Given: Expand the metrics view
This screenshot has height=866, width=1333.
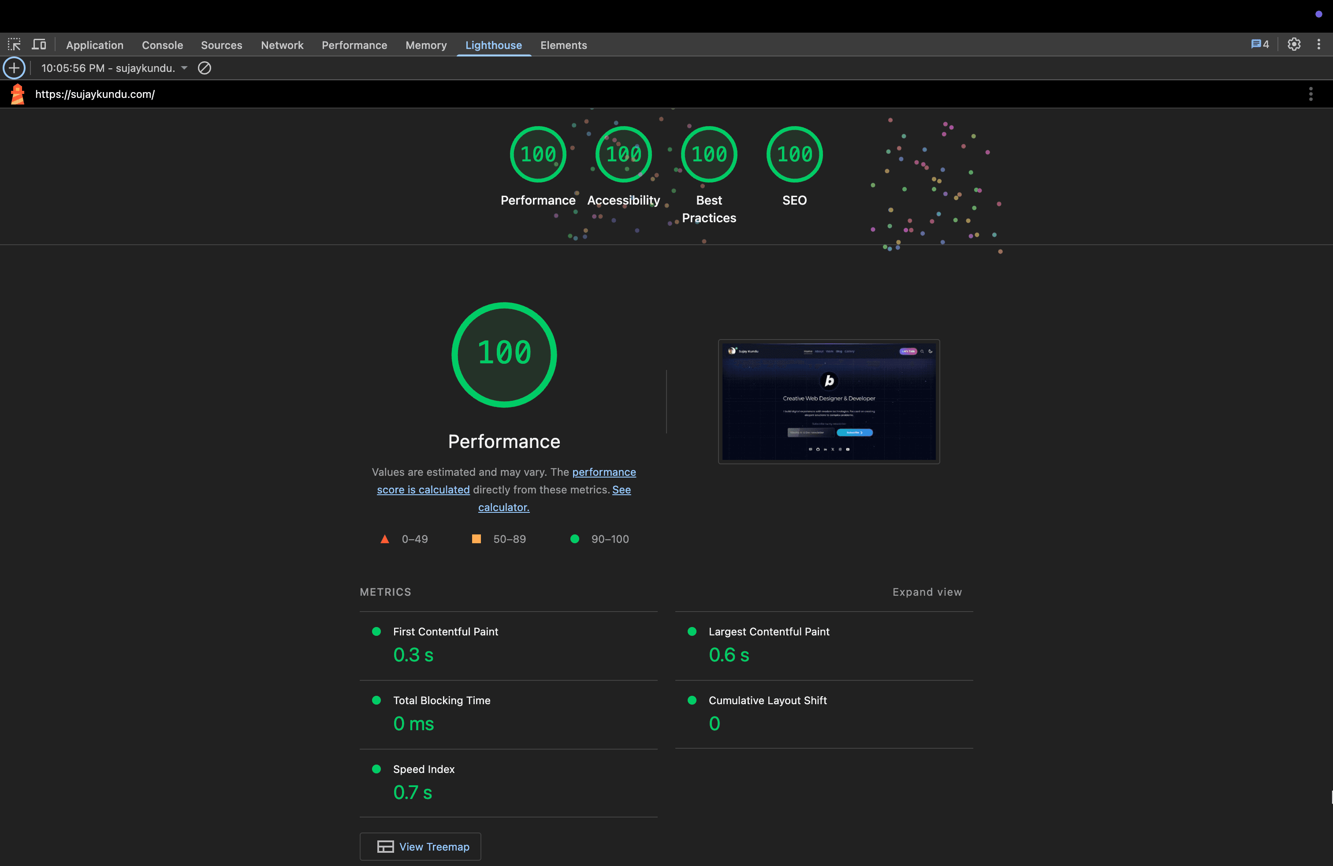Looking at the screenshot, I should click(x=927, y=592).
